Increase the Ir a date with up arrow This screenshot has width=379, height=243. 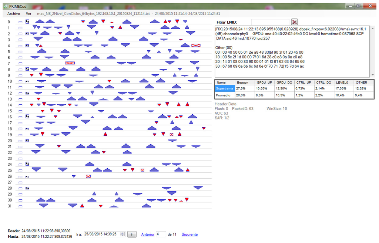pos(123,233)
